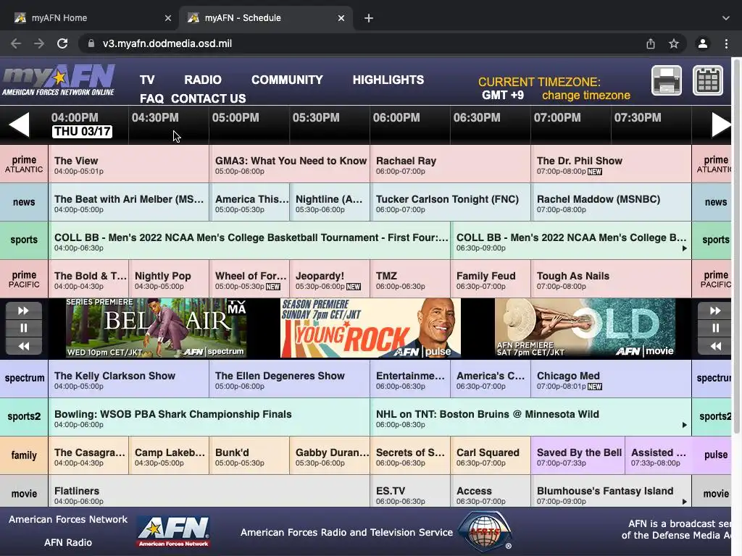Open Bowling: WSOB PBA Shark Championship listing

(209, 416)
